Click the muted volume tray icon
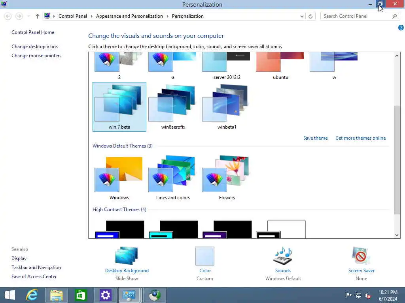 [x=368, y=296]
